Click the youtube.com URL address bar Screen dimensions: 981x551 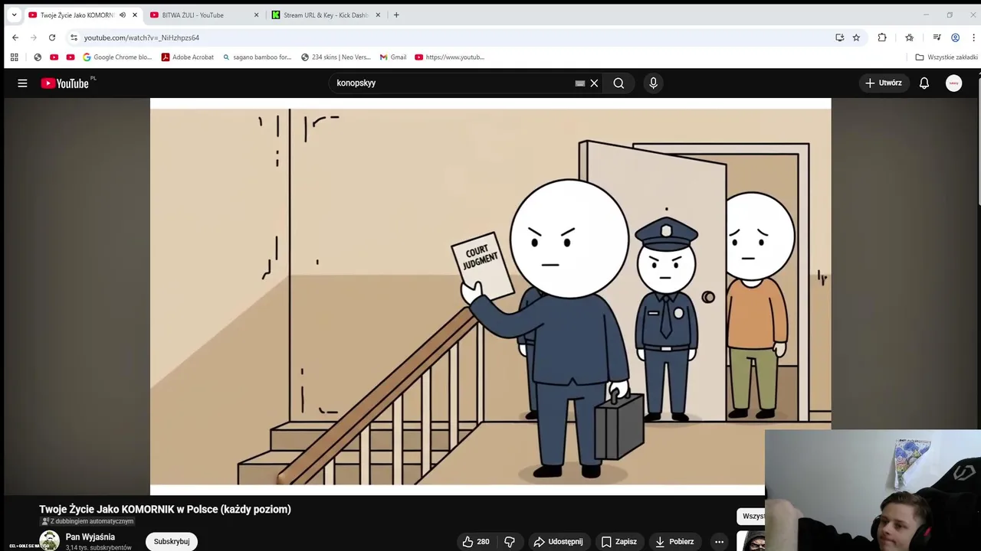(x=452, y=37)
